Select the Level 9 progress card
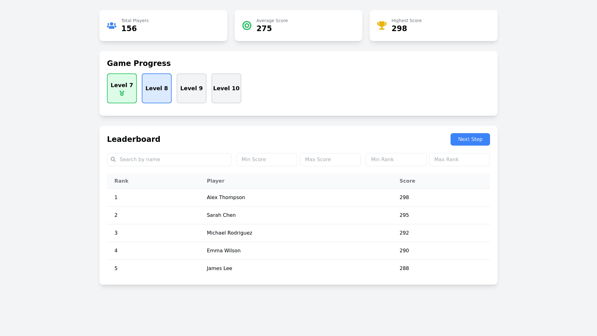Screen dimensions: 597x336 pyautogui.click(x=191, y=88)
